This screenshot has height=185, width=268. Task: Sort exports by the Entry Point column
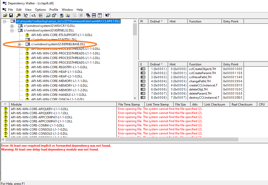coord(233,64)
